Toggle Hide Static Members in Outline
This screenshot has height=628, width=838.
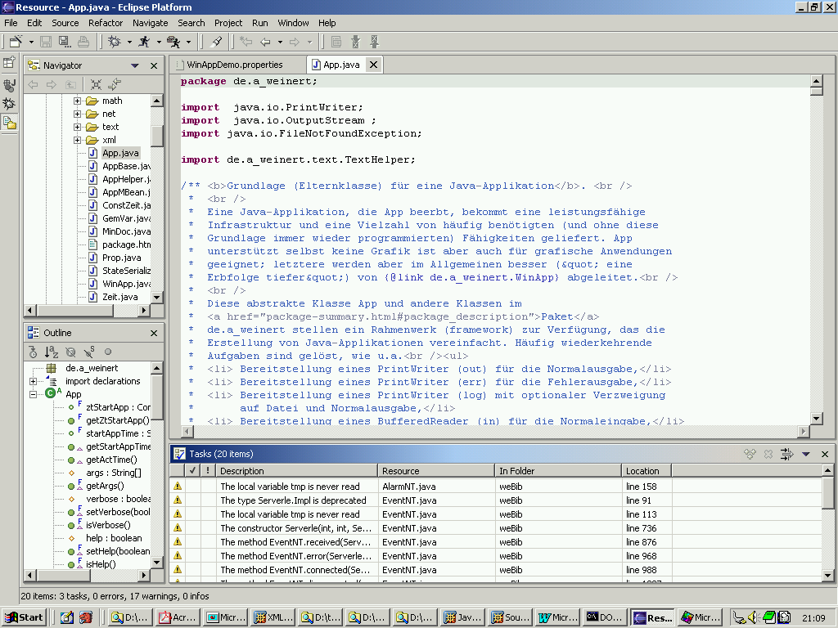click(89, 352)
